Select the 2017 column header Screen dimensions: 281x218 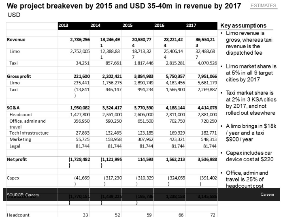pos(191,26)
